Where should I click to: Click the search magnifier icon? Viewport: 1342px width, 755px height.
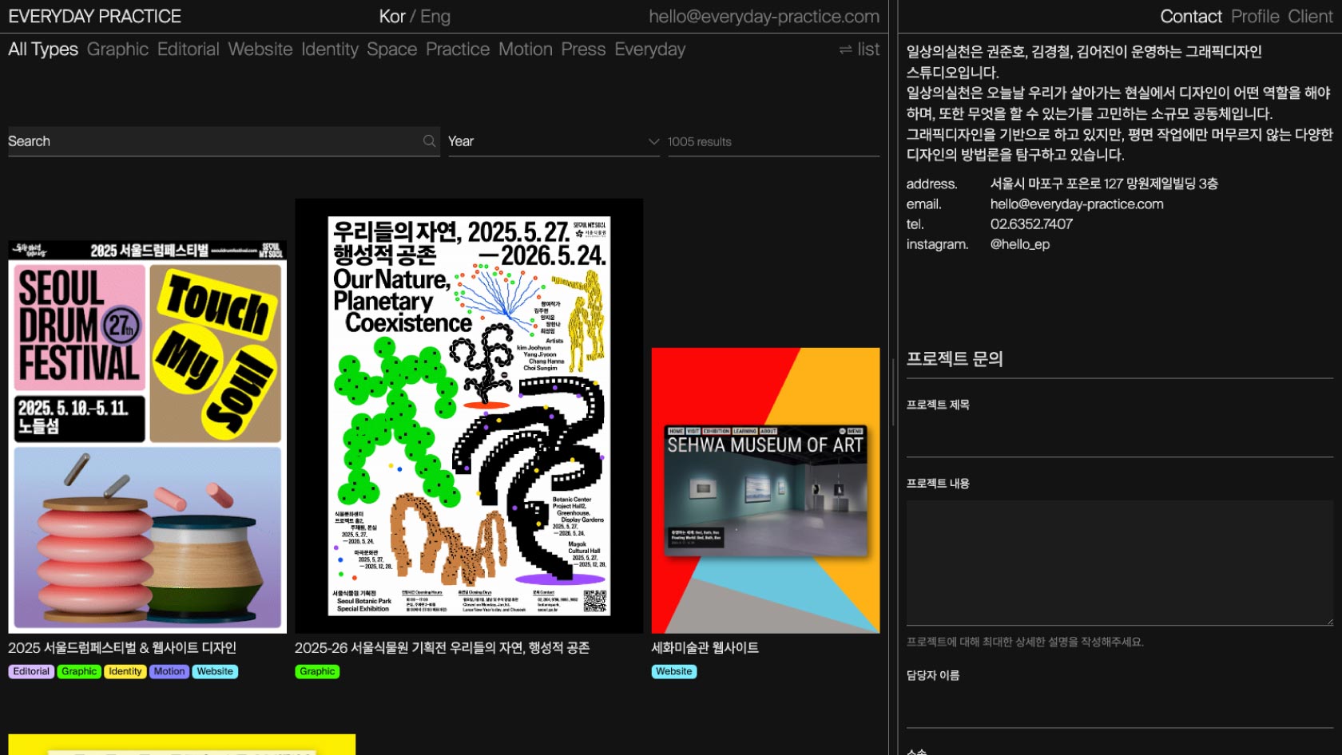click(x=429, y=141)
